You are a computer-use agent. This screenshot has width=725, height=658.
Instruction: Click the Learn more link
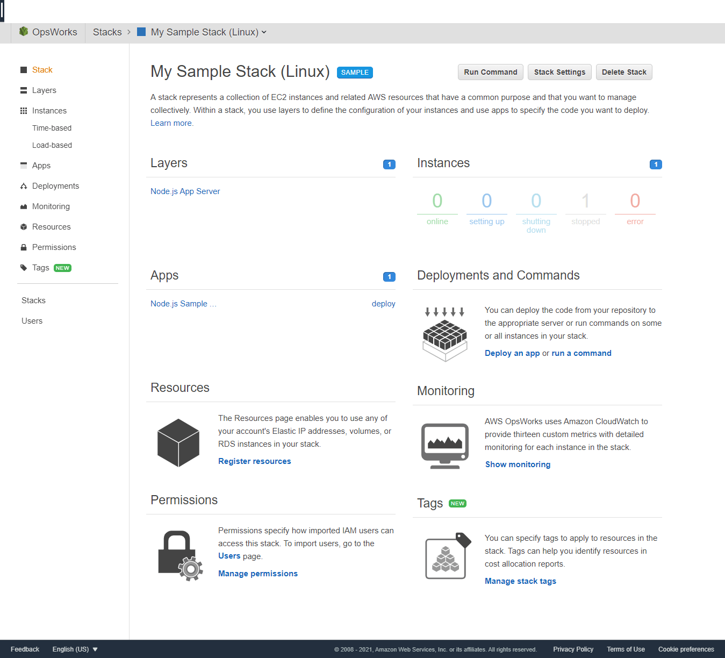171,123
